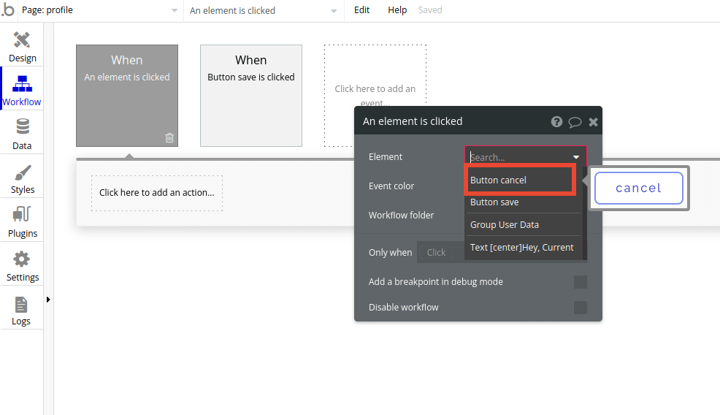Open the Edit menu
The height and width of the screenshot is (415, 720).
point(361,10)
